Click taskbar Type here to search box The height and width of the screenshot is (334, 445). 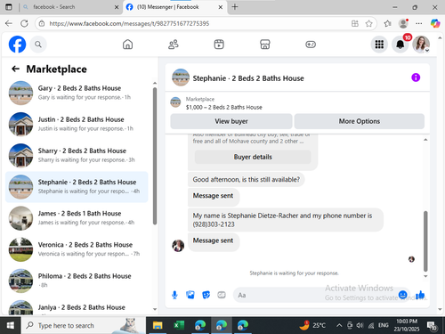click(x=83, y=325)
